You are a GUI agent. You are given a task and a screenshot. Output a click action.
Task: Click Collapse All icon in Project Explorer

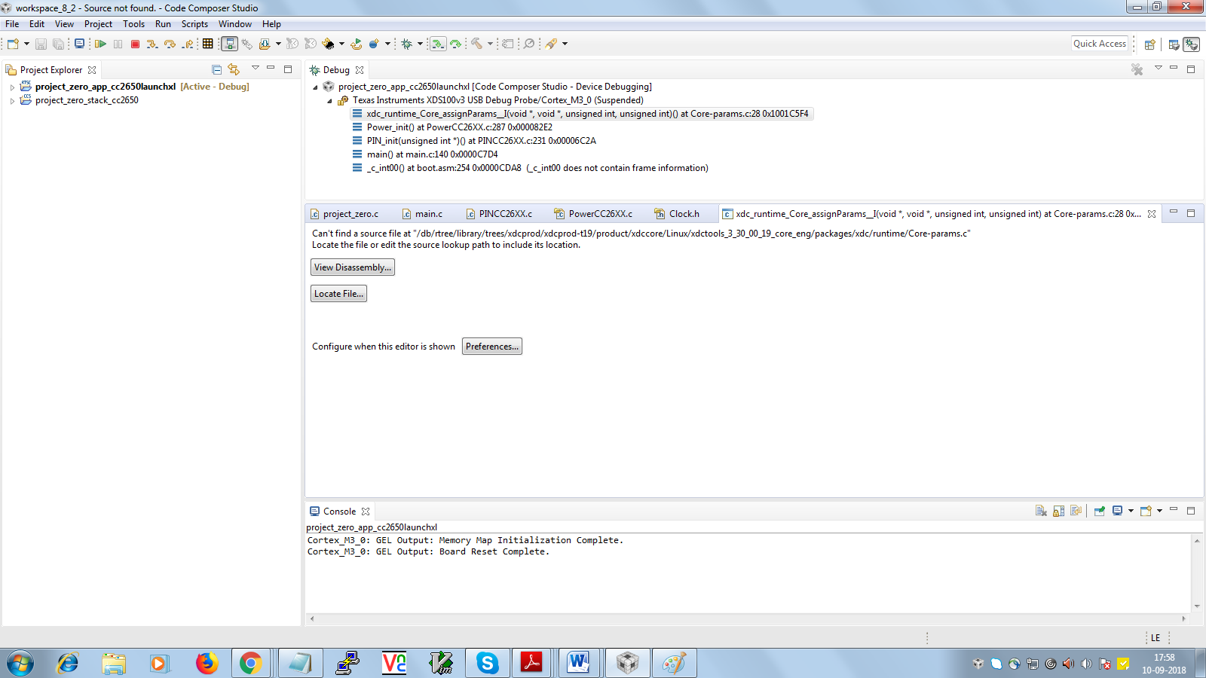(x=217, y=69)
